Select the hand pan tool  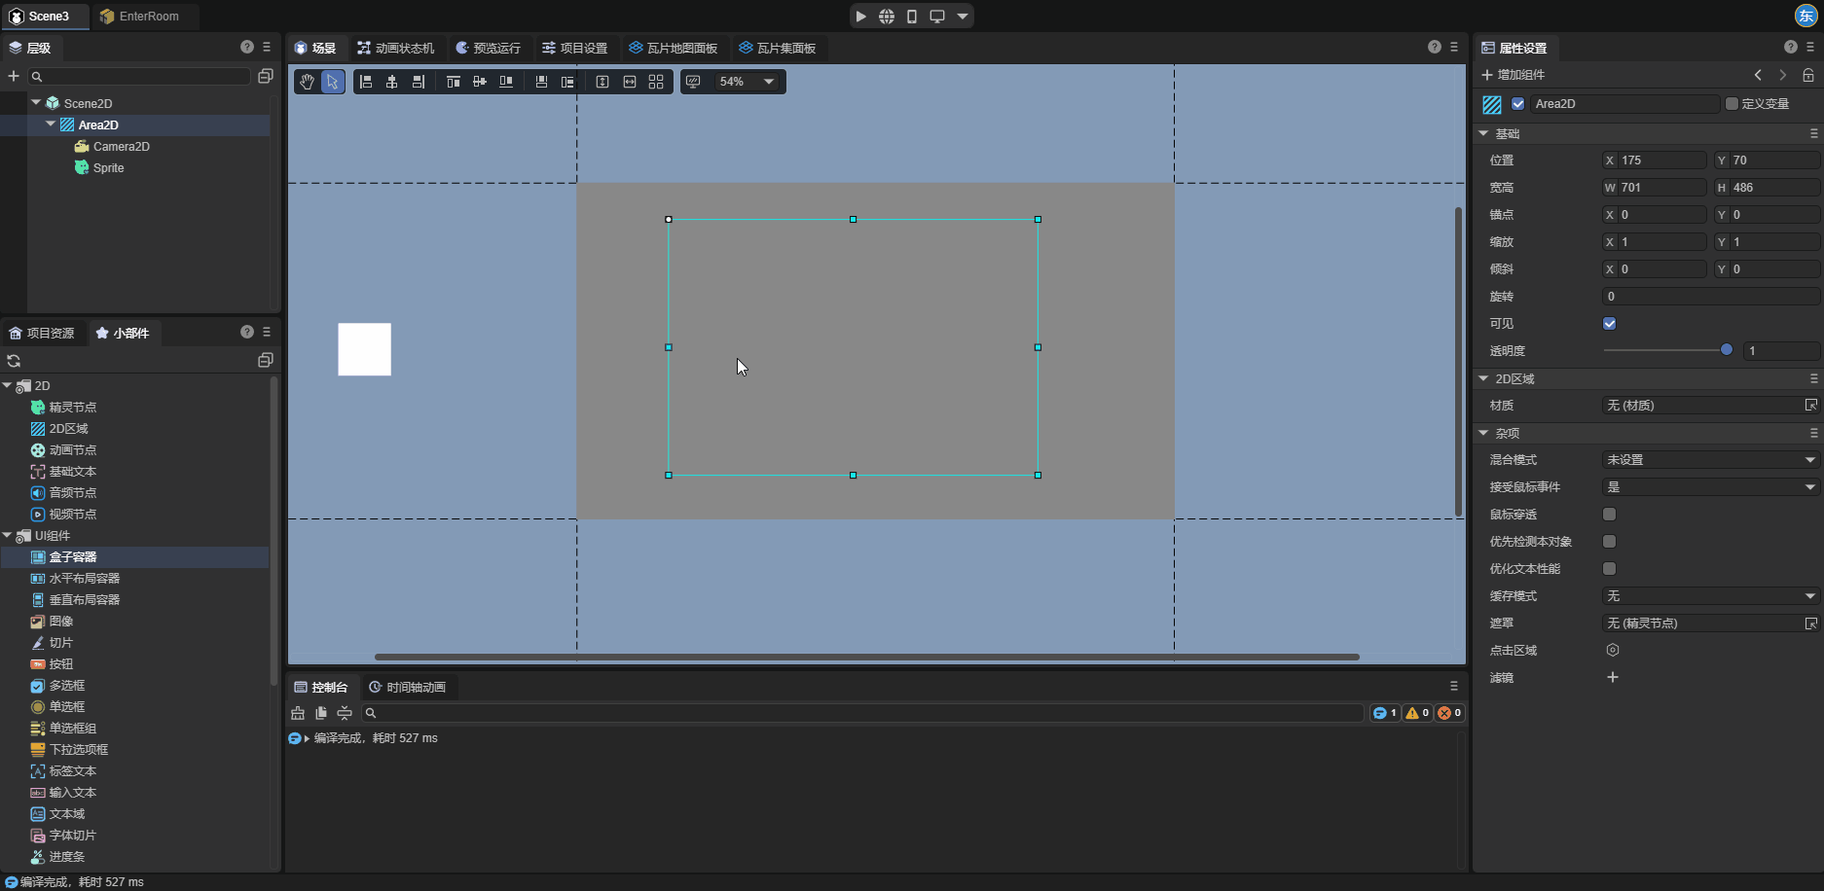307,82
